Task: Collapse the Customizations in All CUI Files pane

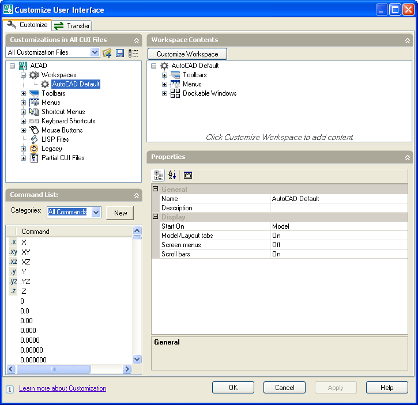Action: (137, 40)
